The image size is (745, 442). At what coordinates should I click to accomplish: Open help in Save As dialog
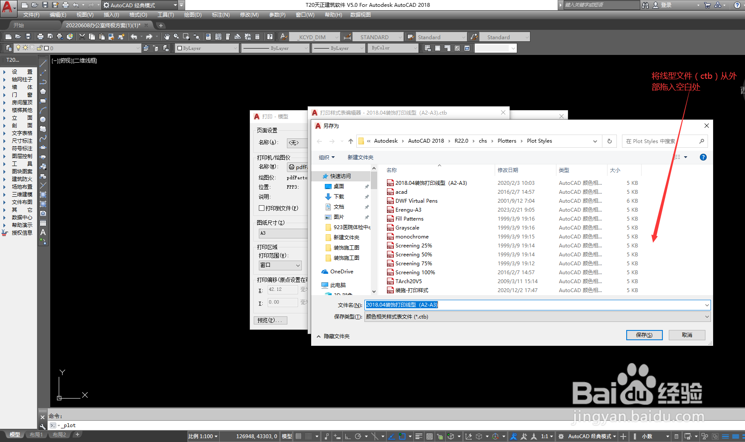pyautogui.click(x=703, y=157)
